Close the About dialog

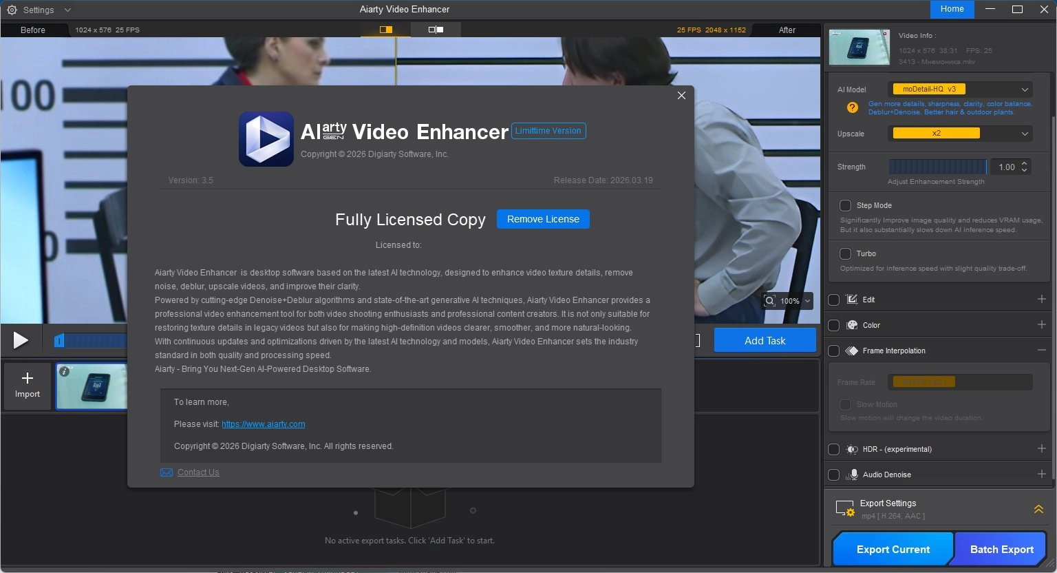pyautogui.click(x=681, y=96)
